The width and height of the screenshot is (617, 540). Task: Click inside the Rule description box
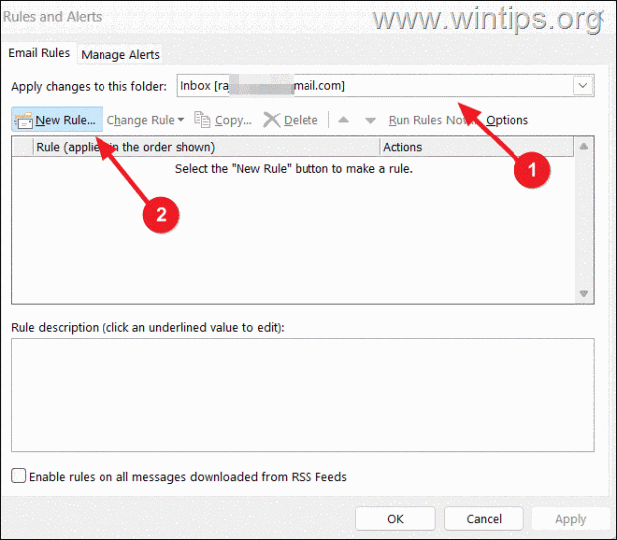(303, 396)
